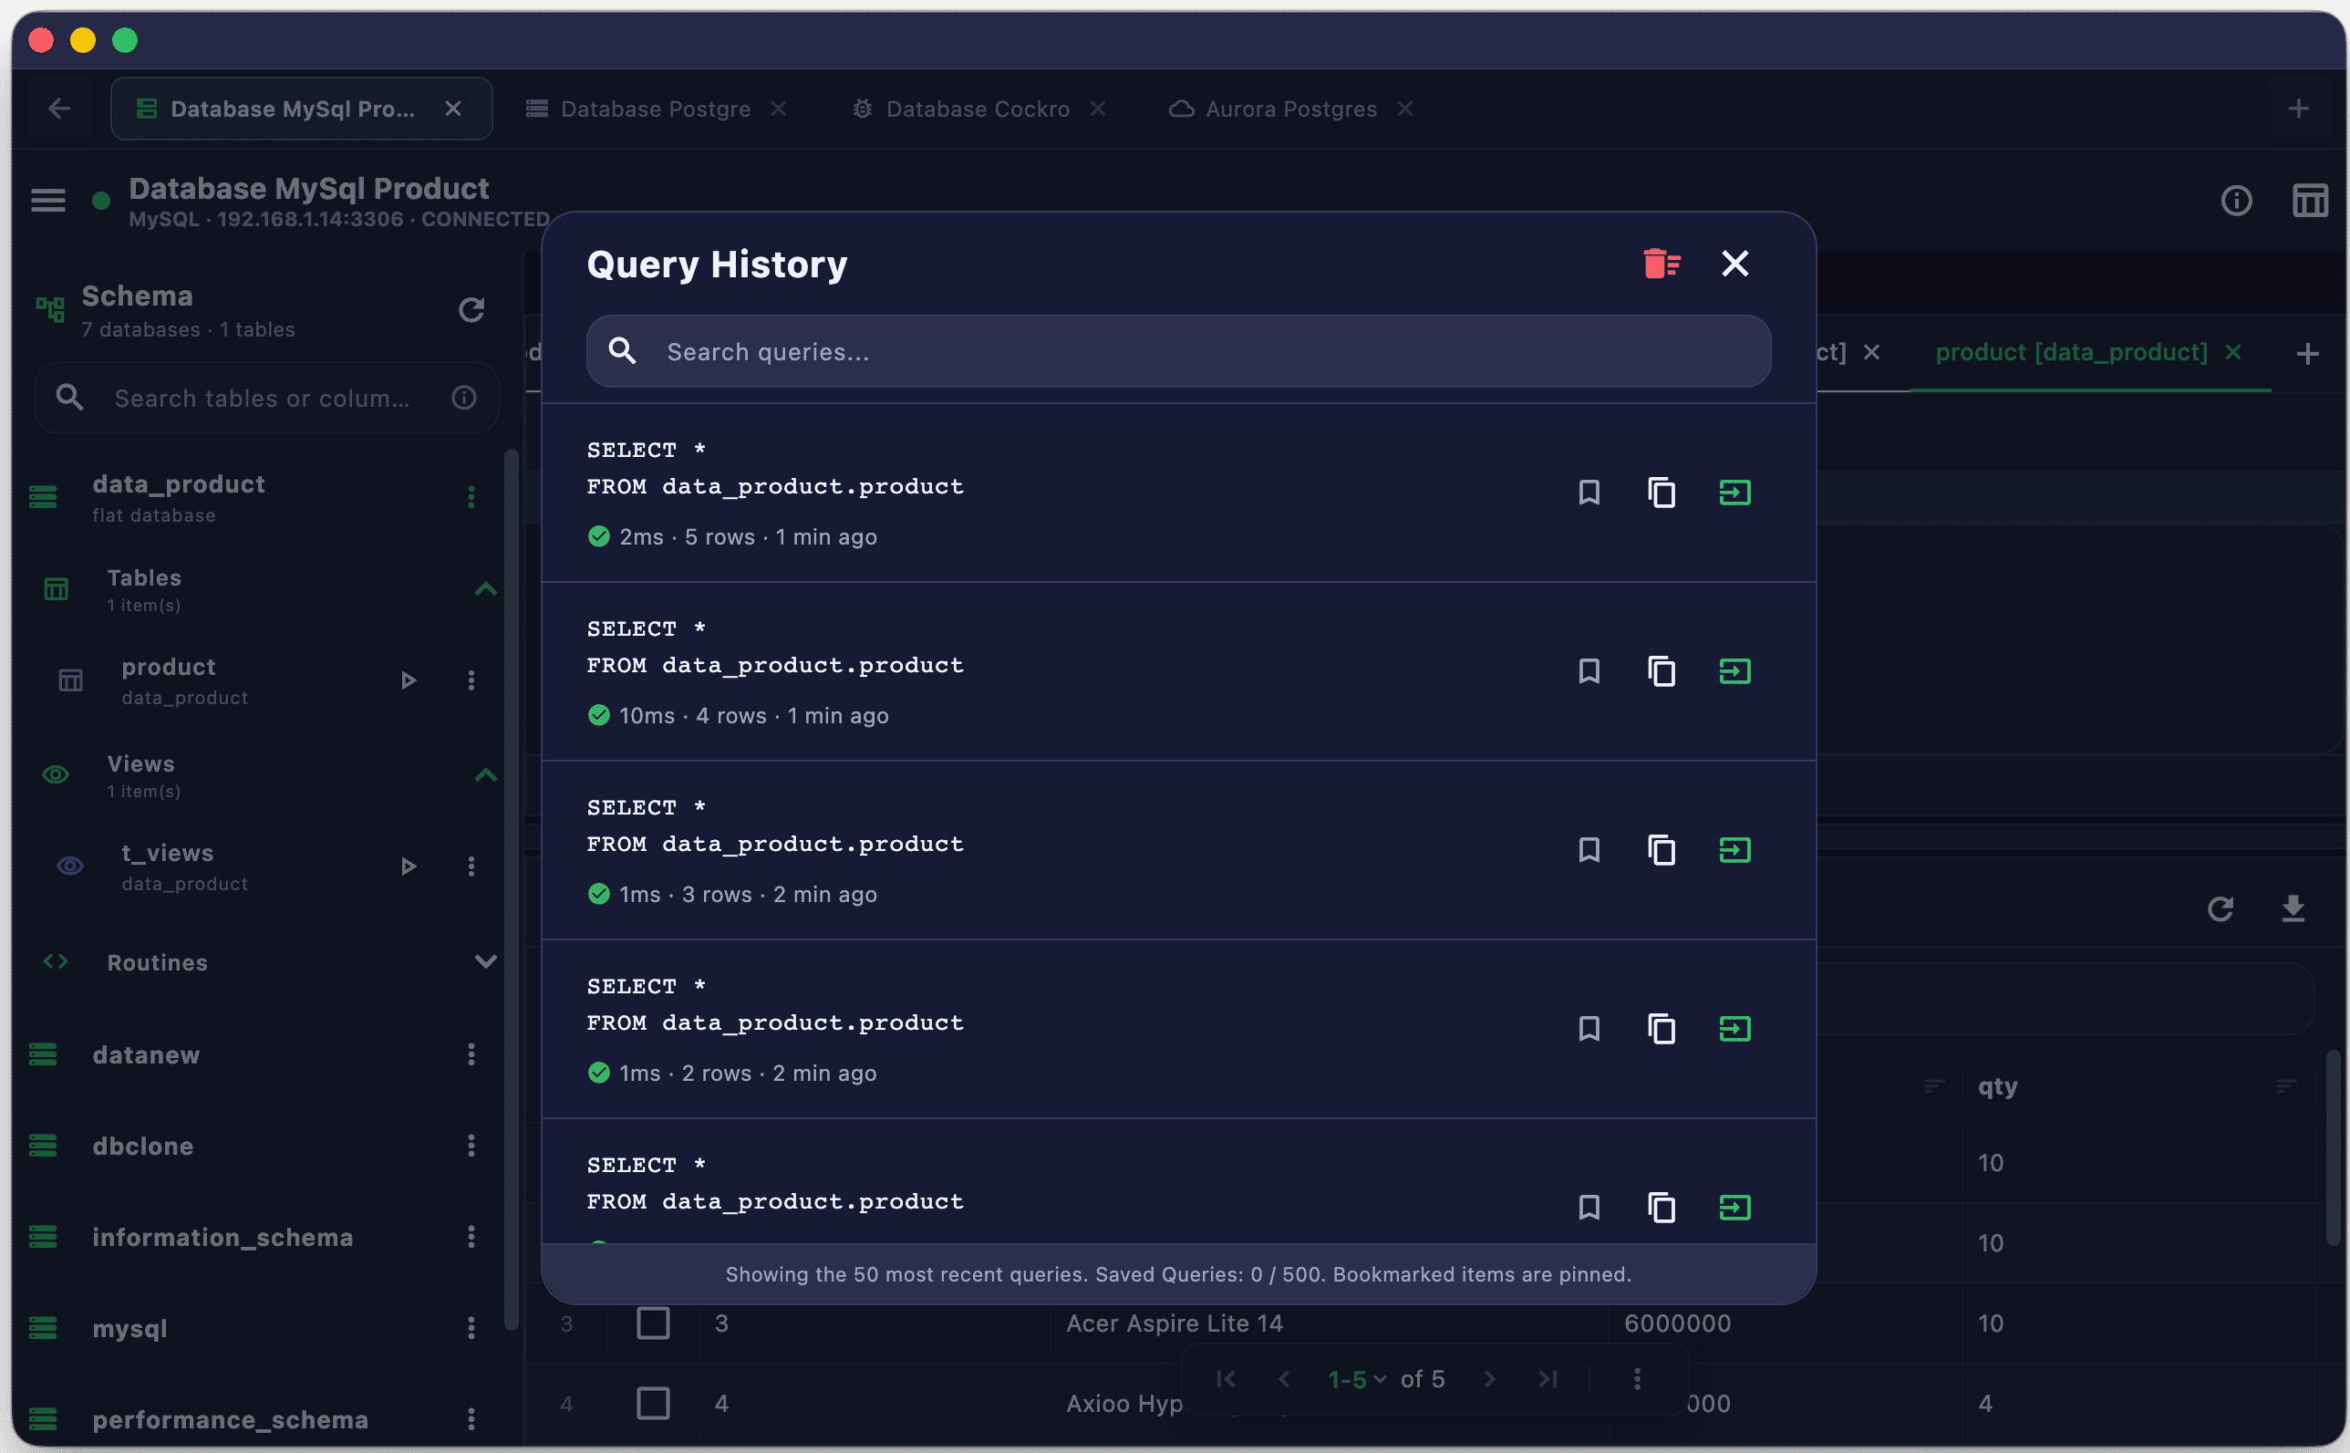
Task: Collapse the Views section
Action: [485, 774]
